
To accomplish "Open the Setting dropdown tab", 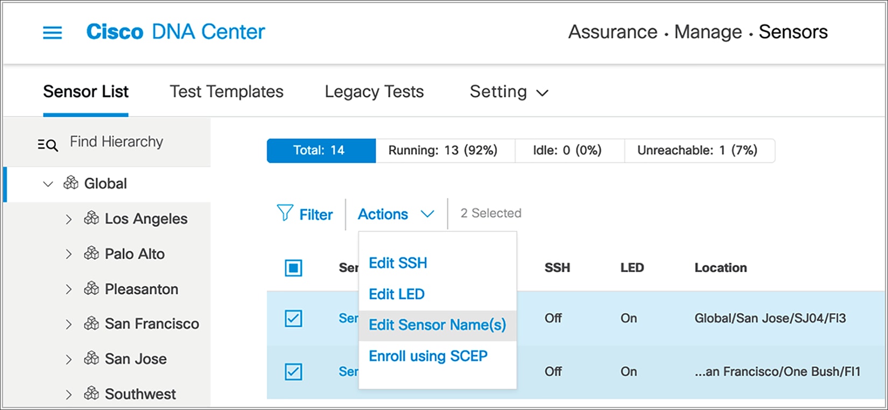I will [509, 92].
